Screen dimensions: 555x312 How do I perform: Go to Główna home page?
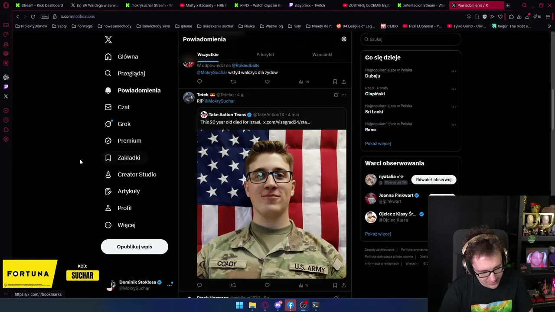tap(122, 57)
